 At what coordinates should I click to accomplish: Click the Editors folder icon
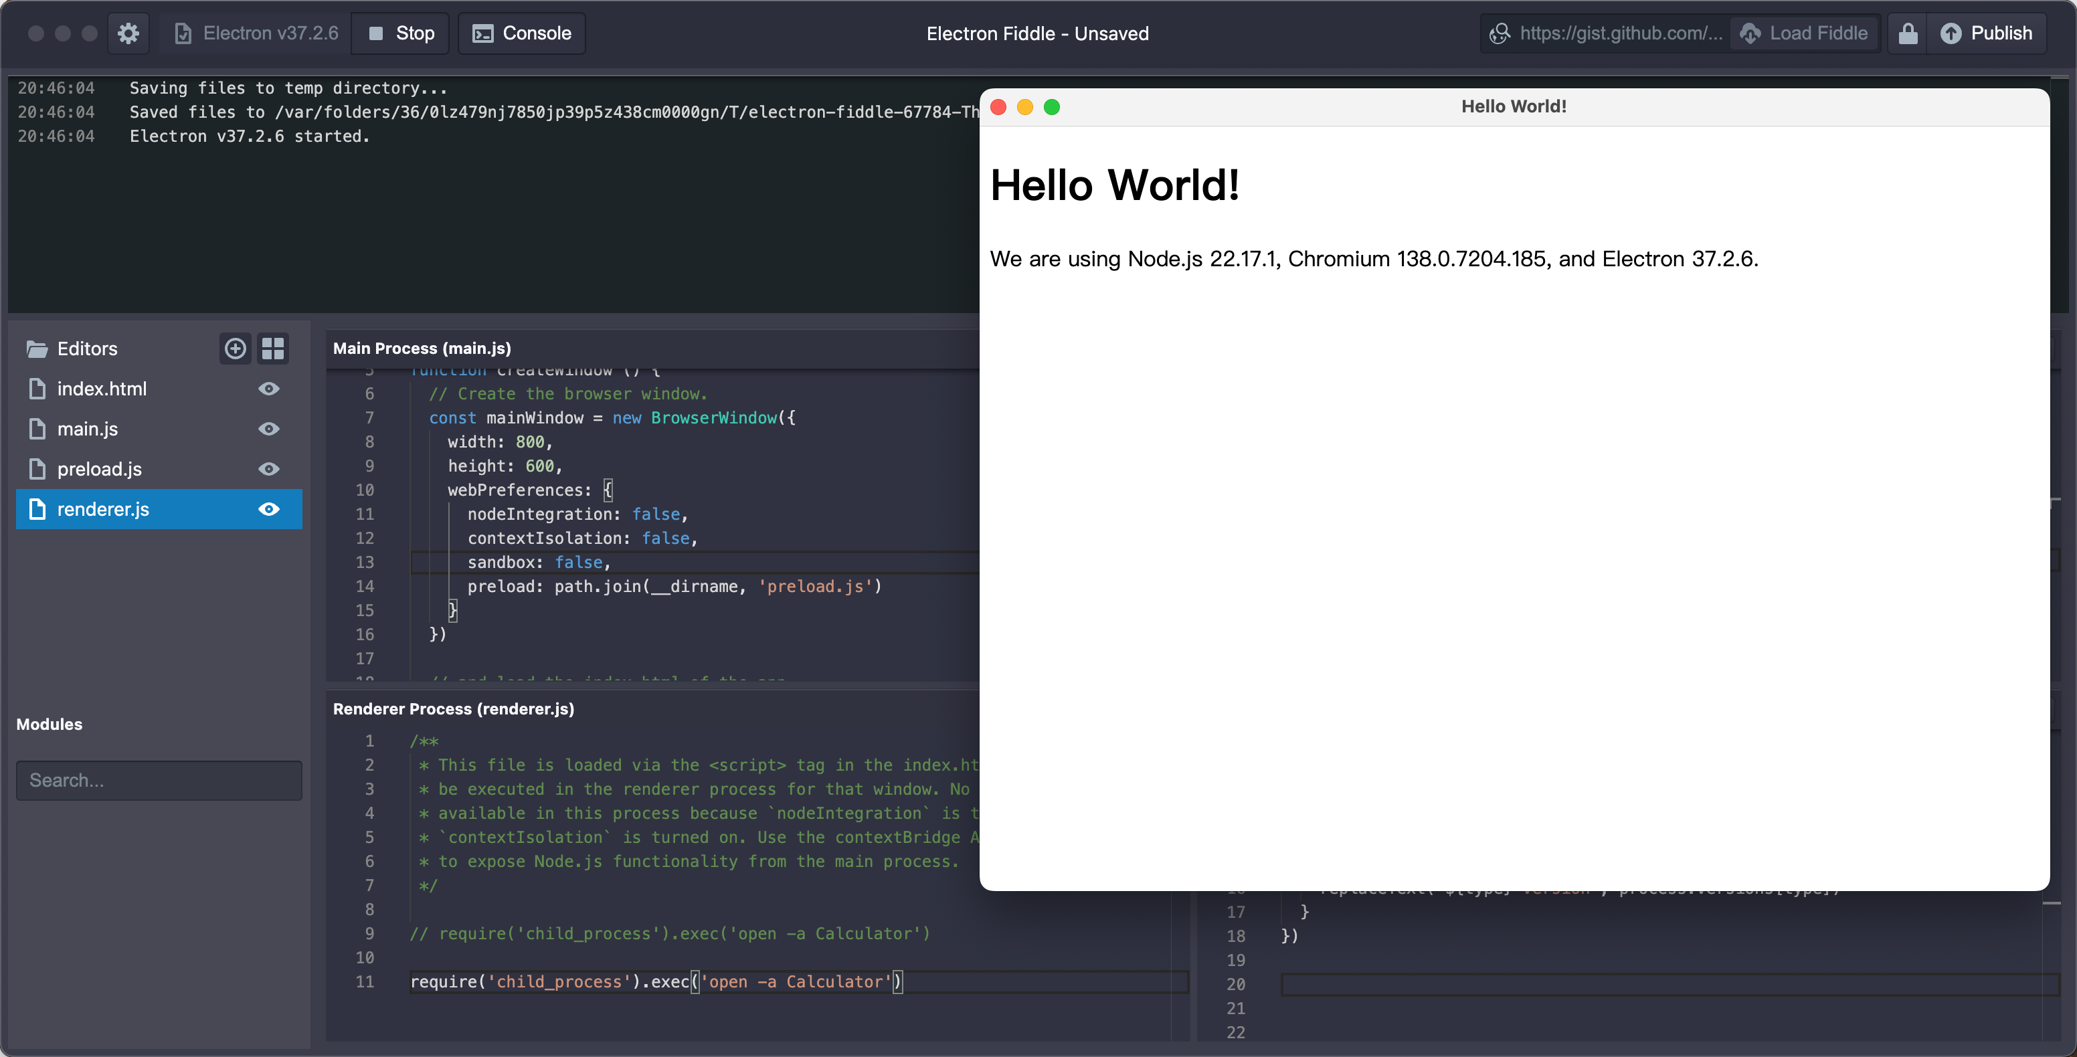pyautogui.click(x=37, y=349)
